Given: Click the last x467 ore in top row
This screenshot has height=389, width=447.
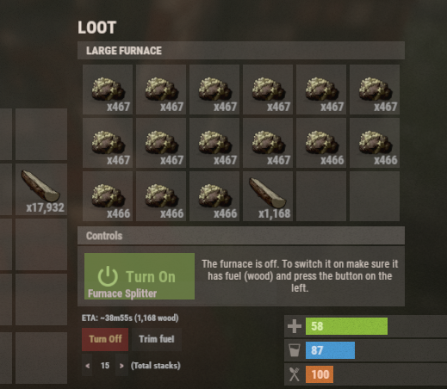Looking at the screenshot, I should (375, 90).
